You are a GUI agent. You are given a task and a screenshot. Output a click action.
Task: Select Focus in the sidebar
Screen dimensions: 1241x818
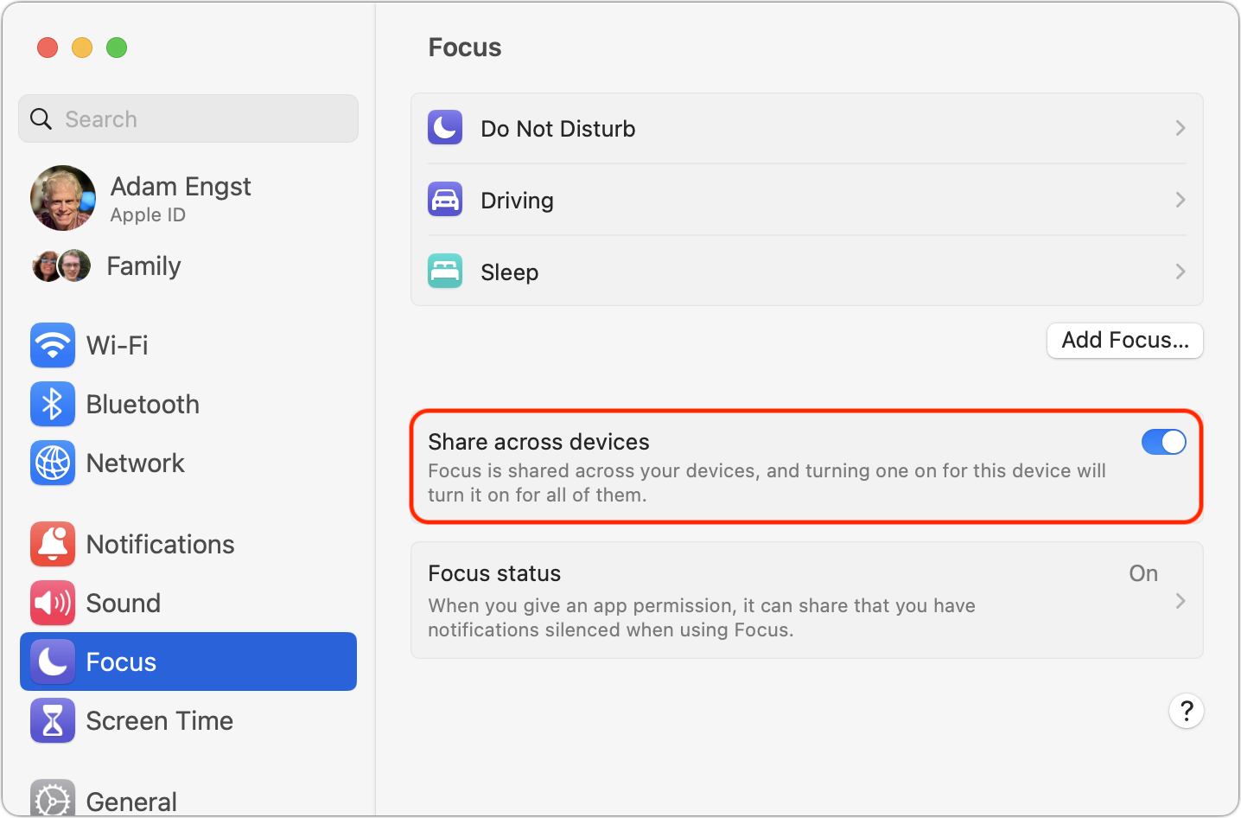(x=188, y=661)
